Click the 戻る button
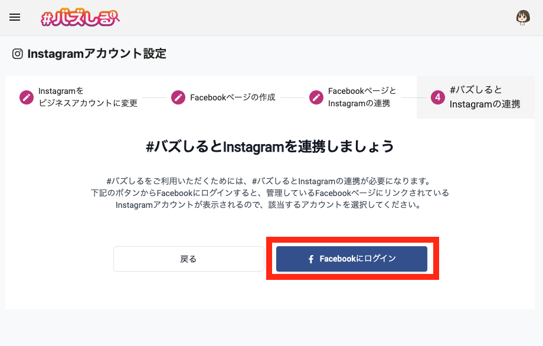 [188, 259]
